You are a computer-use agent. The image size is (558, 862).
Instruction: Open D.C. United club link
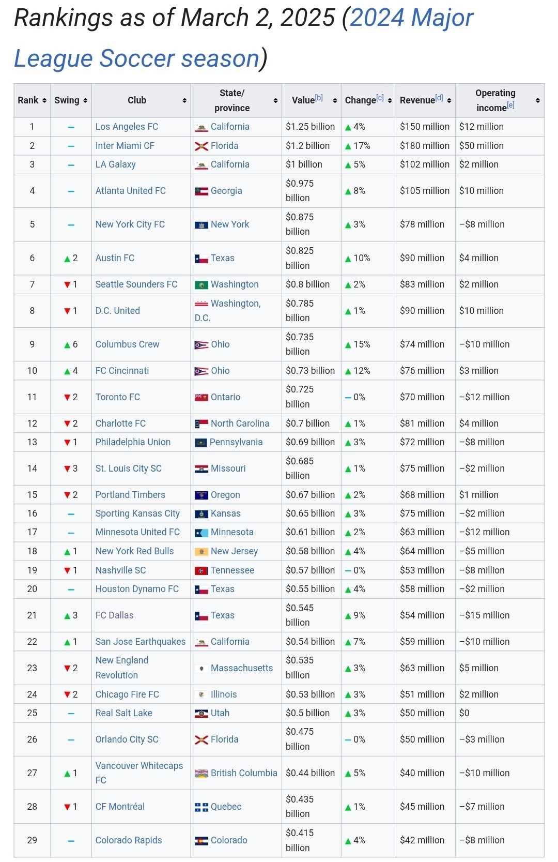118,311
